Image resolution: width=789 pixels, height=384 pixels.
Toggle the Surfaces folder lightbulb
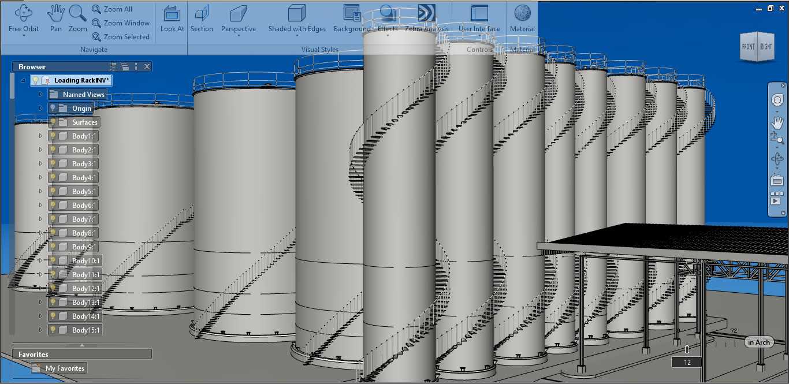53,122
